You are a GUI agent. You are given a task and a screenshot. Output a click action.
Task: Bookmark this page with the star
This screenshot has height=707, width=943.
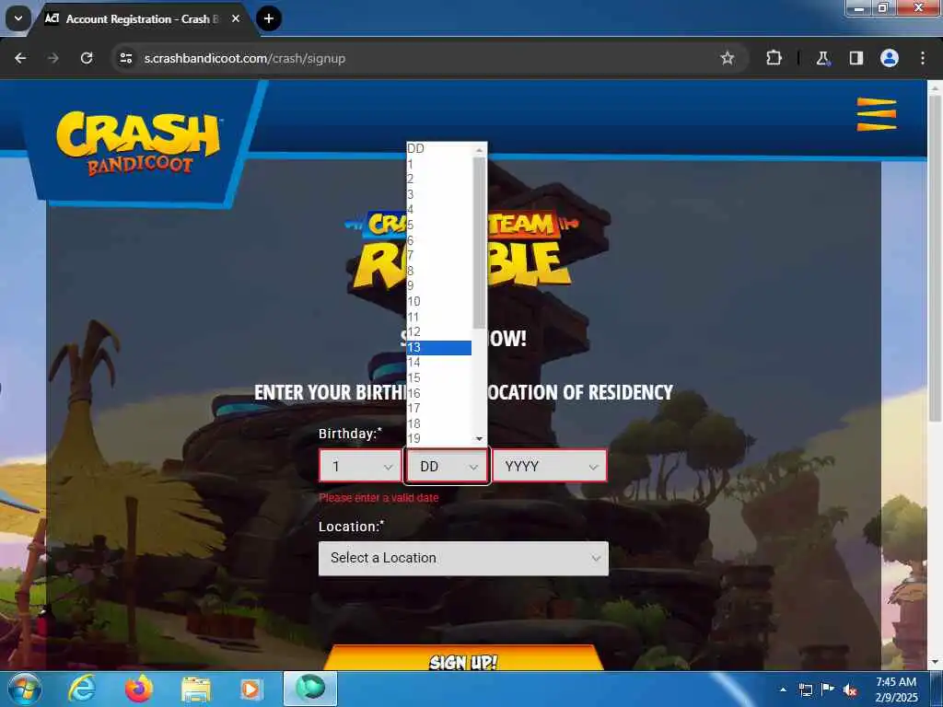tap(728, 58)
